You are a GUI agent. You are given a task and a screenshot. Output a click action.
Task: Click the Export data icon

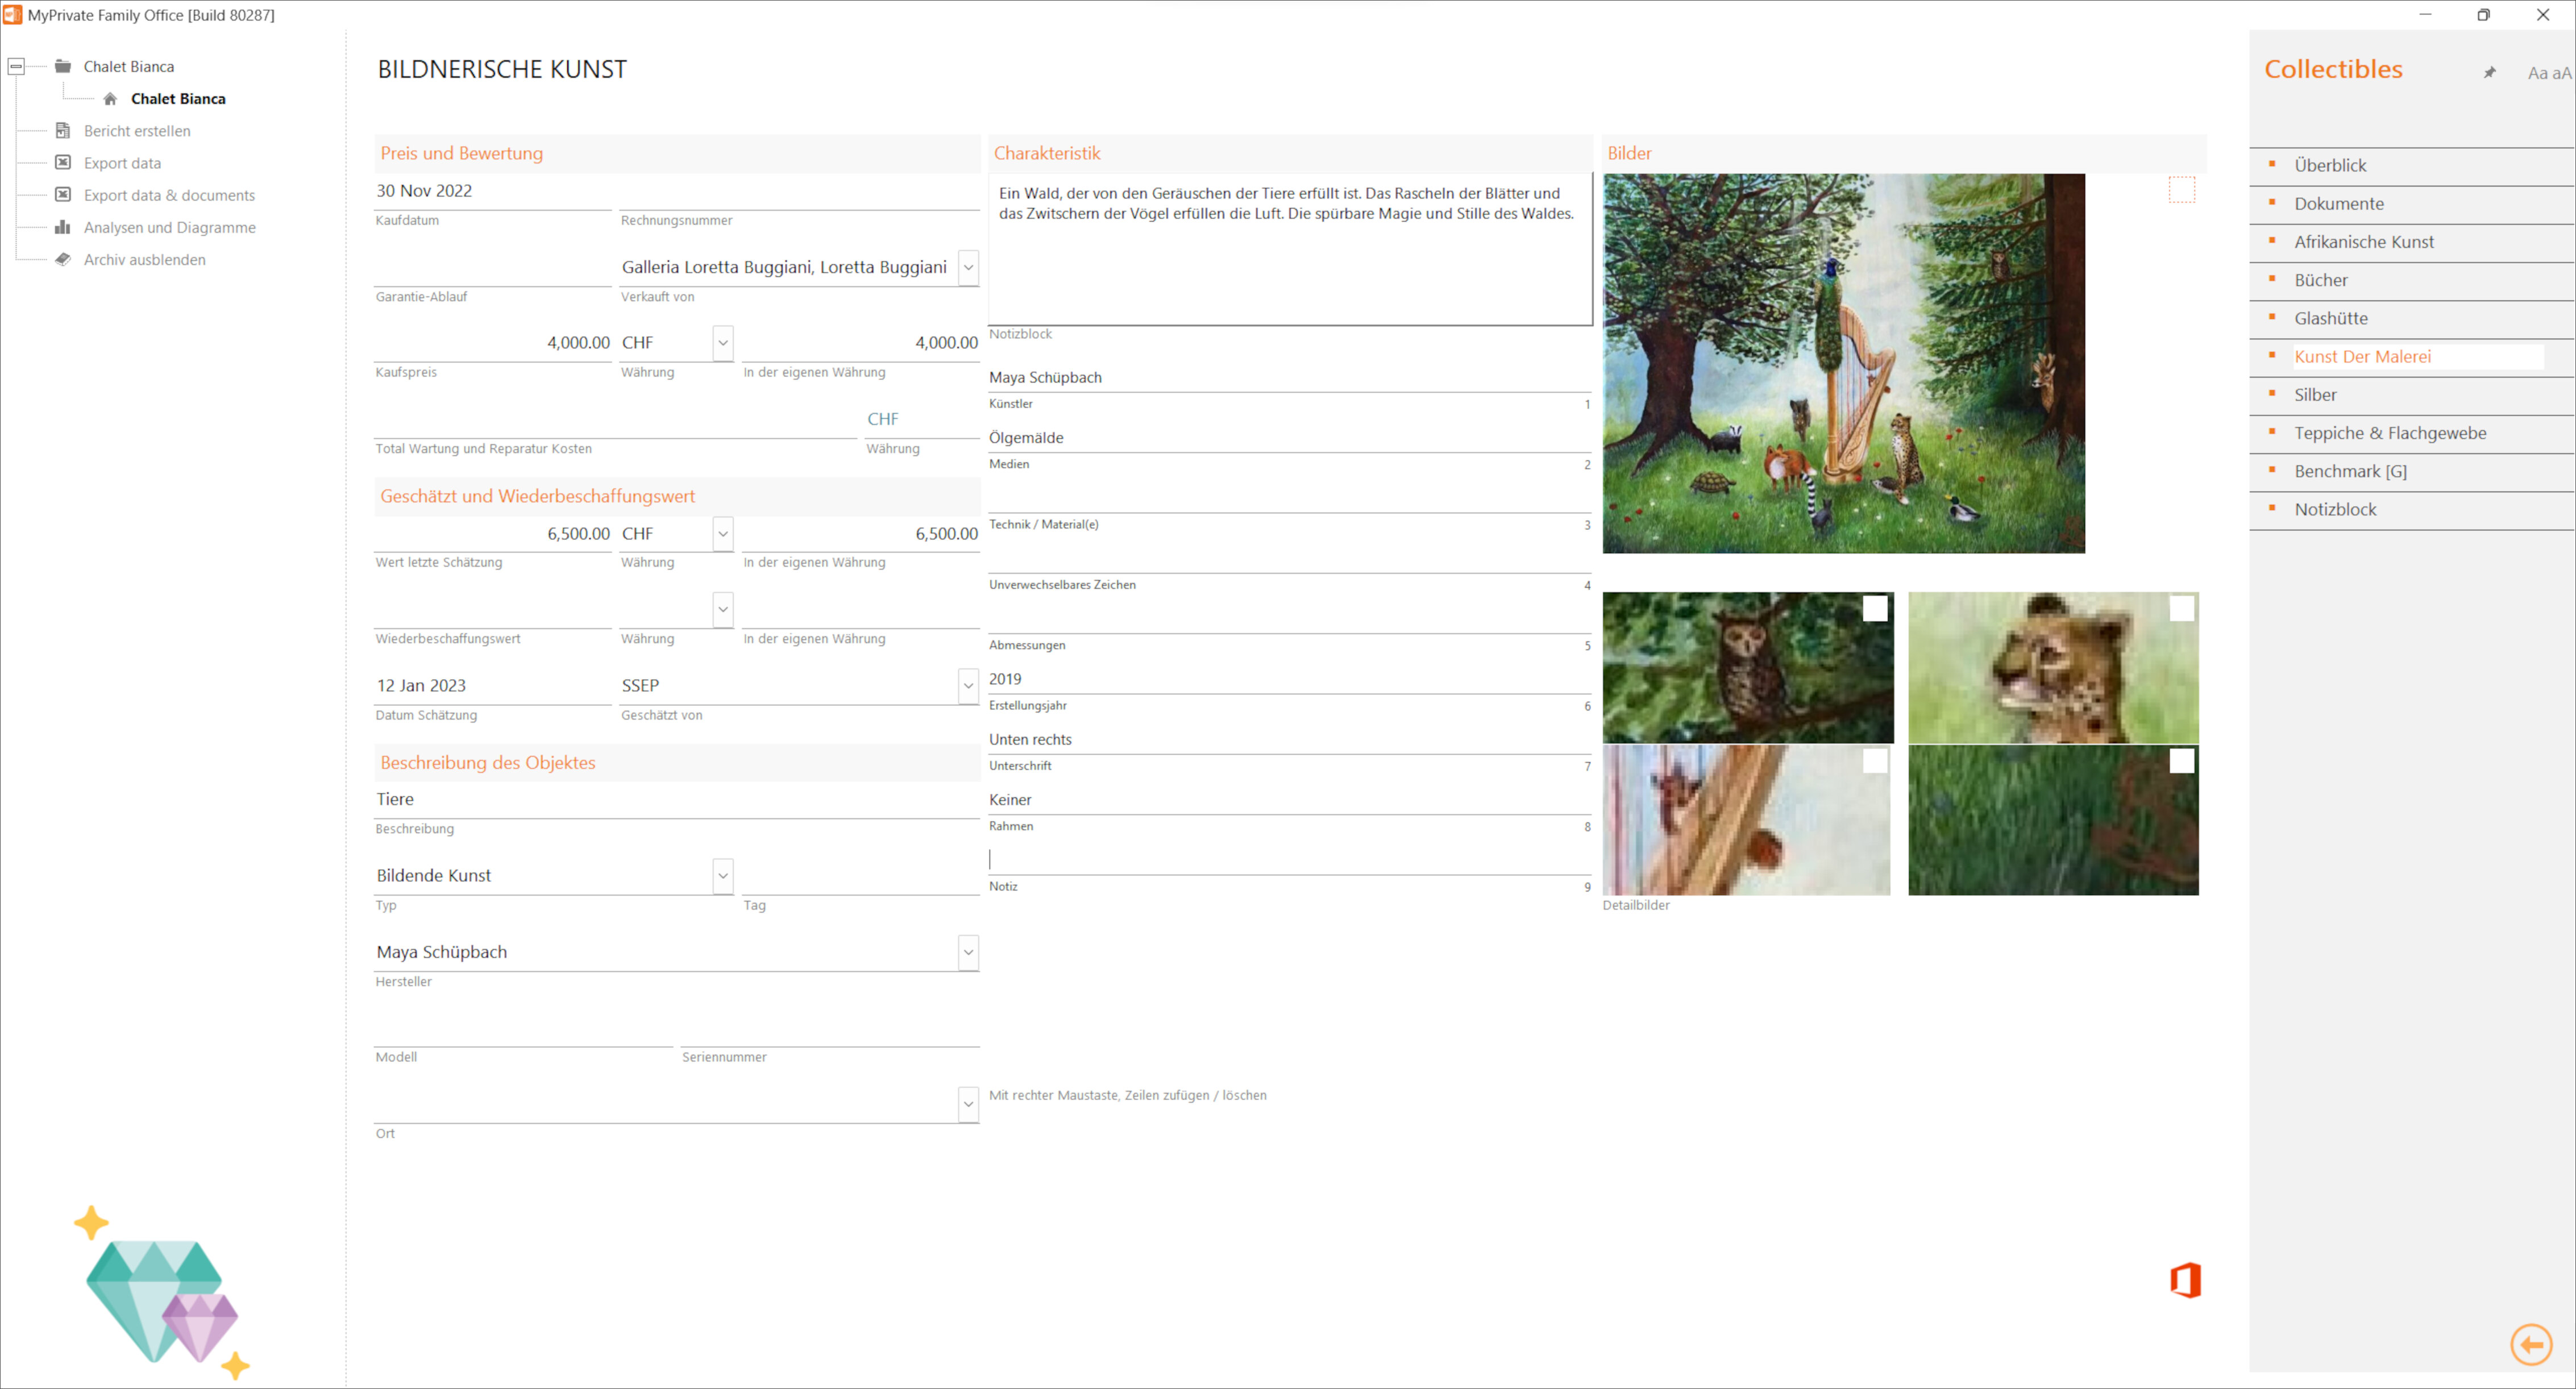click(61, 163)
